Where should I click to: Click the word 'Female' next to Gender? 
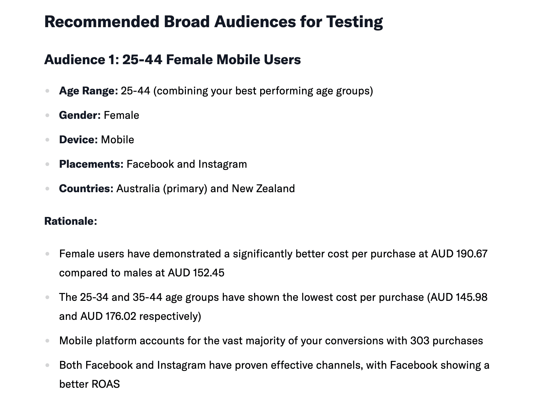coord(121,115)
